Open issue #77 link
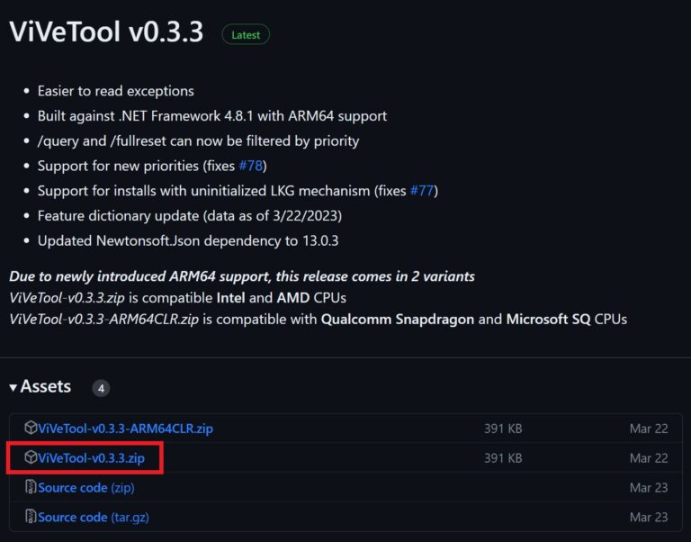This screenshot has height=542, width=691. pyautogui.click(x=423, y=191)
